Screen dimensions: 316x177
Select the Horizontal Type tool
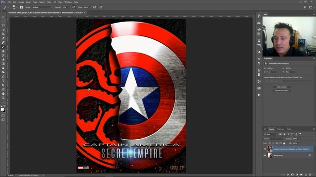point(3,81)
